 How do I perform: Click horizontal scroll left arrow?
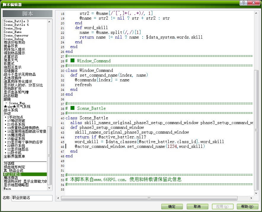[x=58, y=198]
